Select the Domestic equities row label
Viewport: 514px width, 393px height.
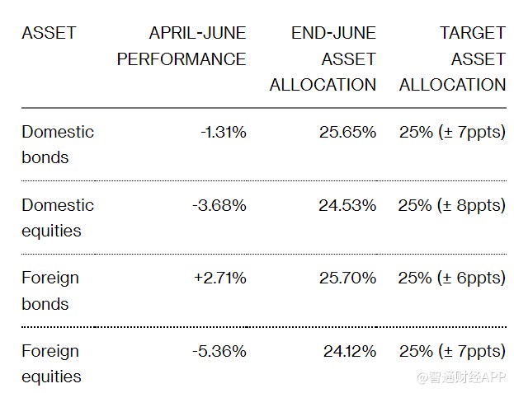point(58,218)
